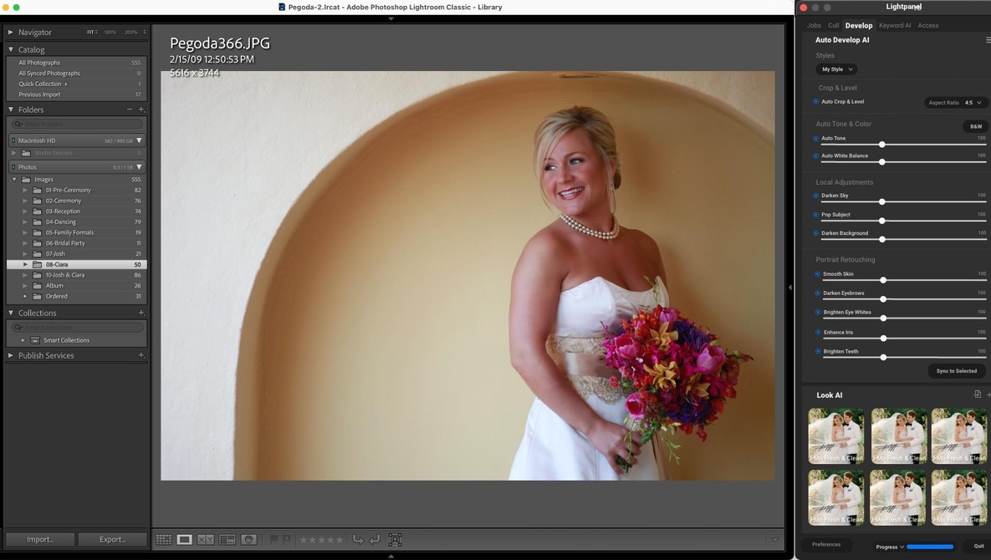Switch to Grid view in toolbar
Screen dimensions: 991x560
pos(164,540)
